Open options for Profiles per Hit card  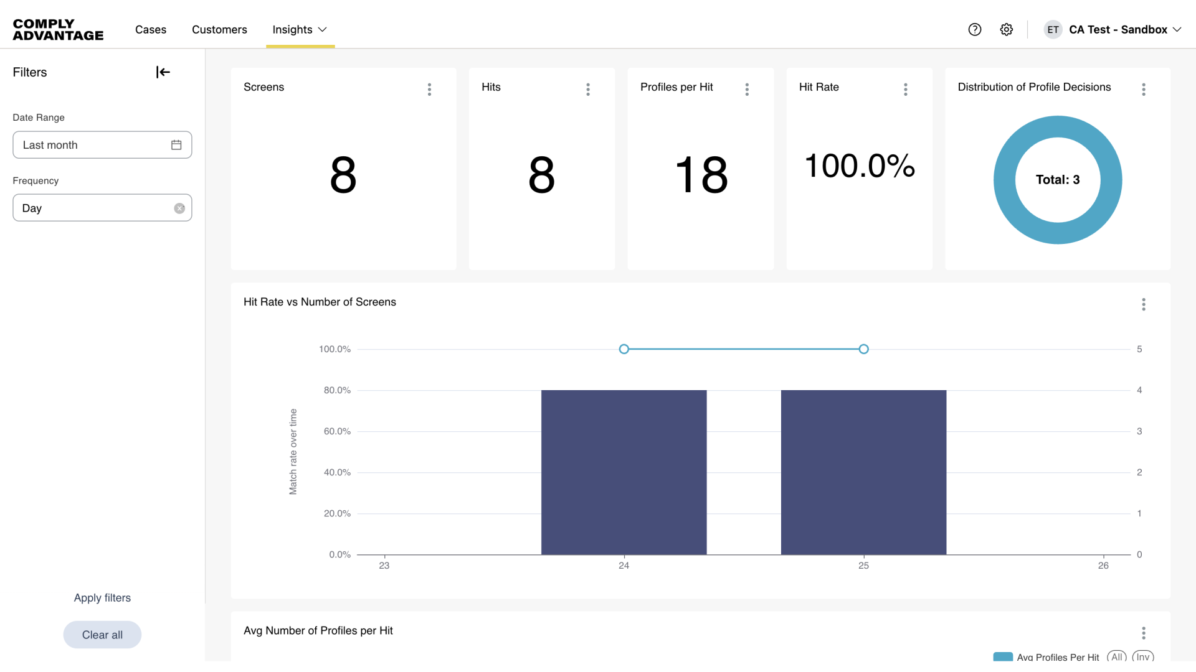click(x=747, y=89)
